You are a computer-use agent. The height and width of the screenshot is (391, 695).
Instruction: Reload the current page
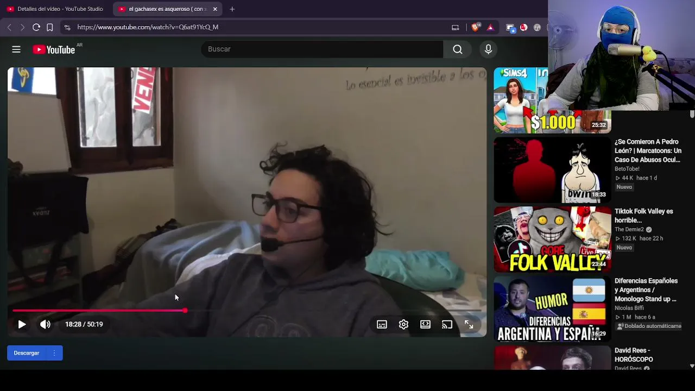[36, 27]
